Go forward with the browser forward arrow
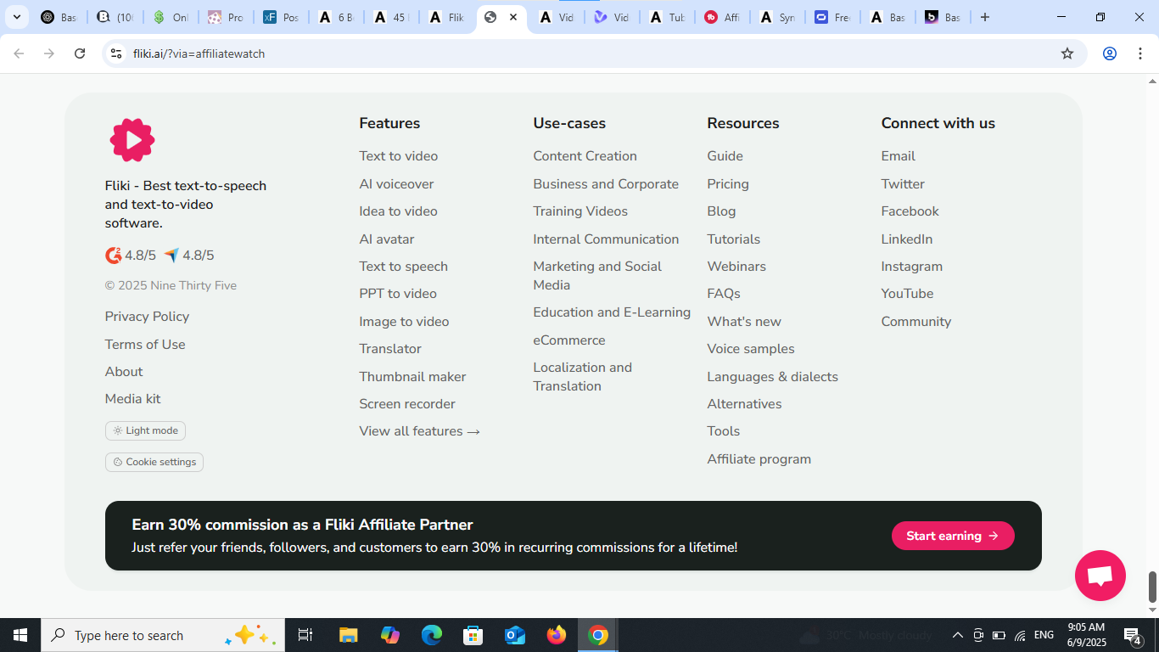 [x=49, y=53]
